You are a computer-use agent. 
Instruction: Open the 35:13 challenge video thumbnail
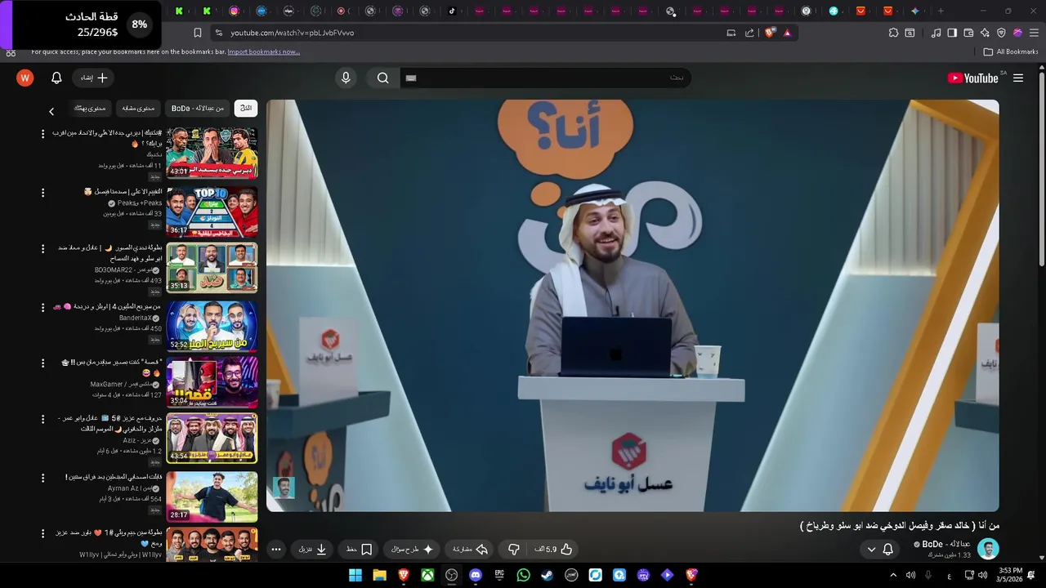pos(212,267)
